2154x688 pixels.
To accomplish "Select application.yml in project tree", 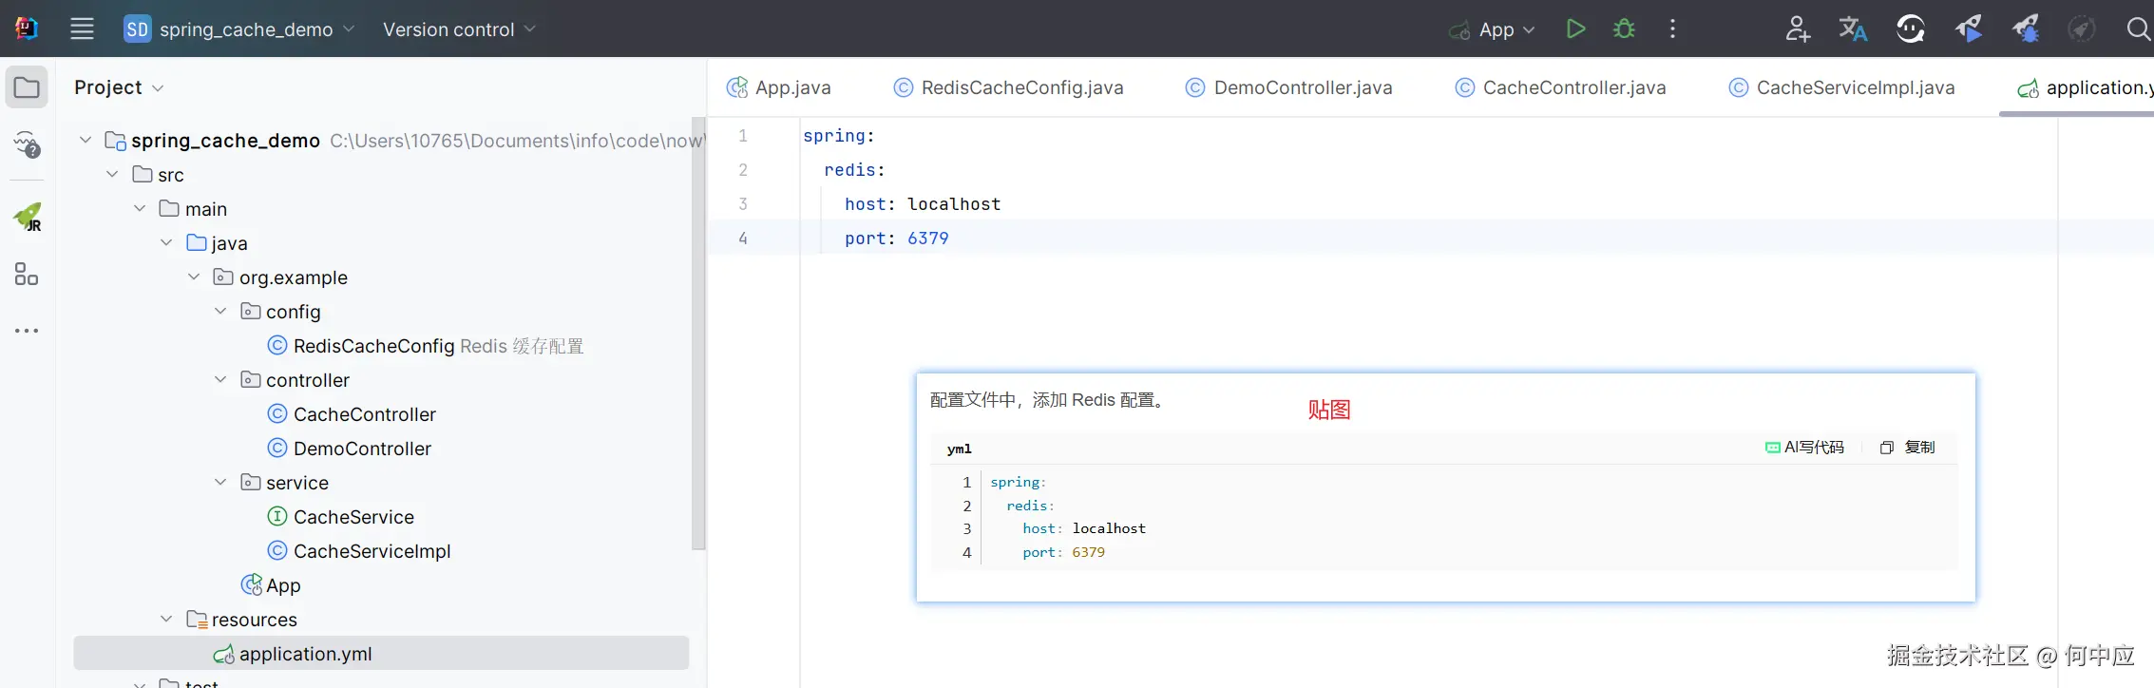I will 380,654.
